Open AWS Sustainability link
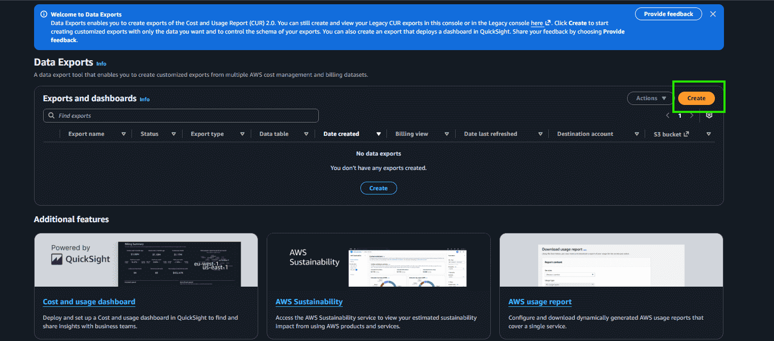 [309, 302]
